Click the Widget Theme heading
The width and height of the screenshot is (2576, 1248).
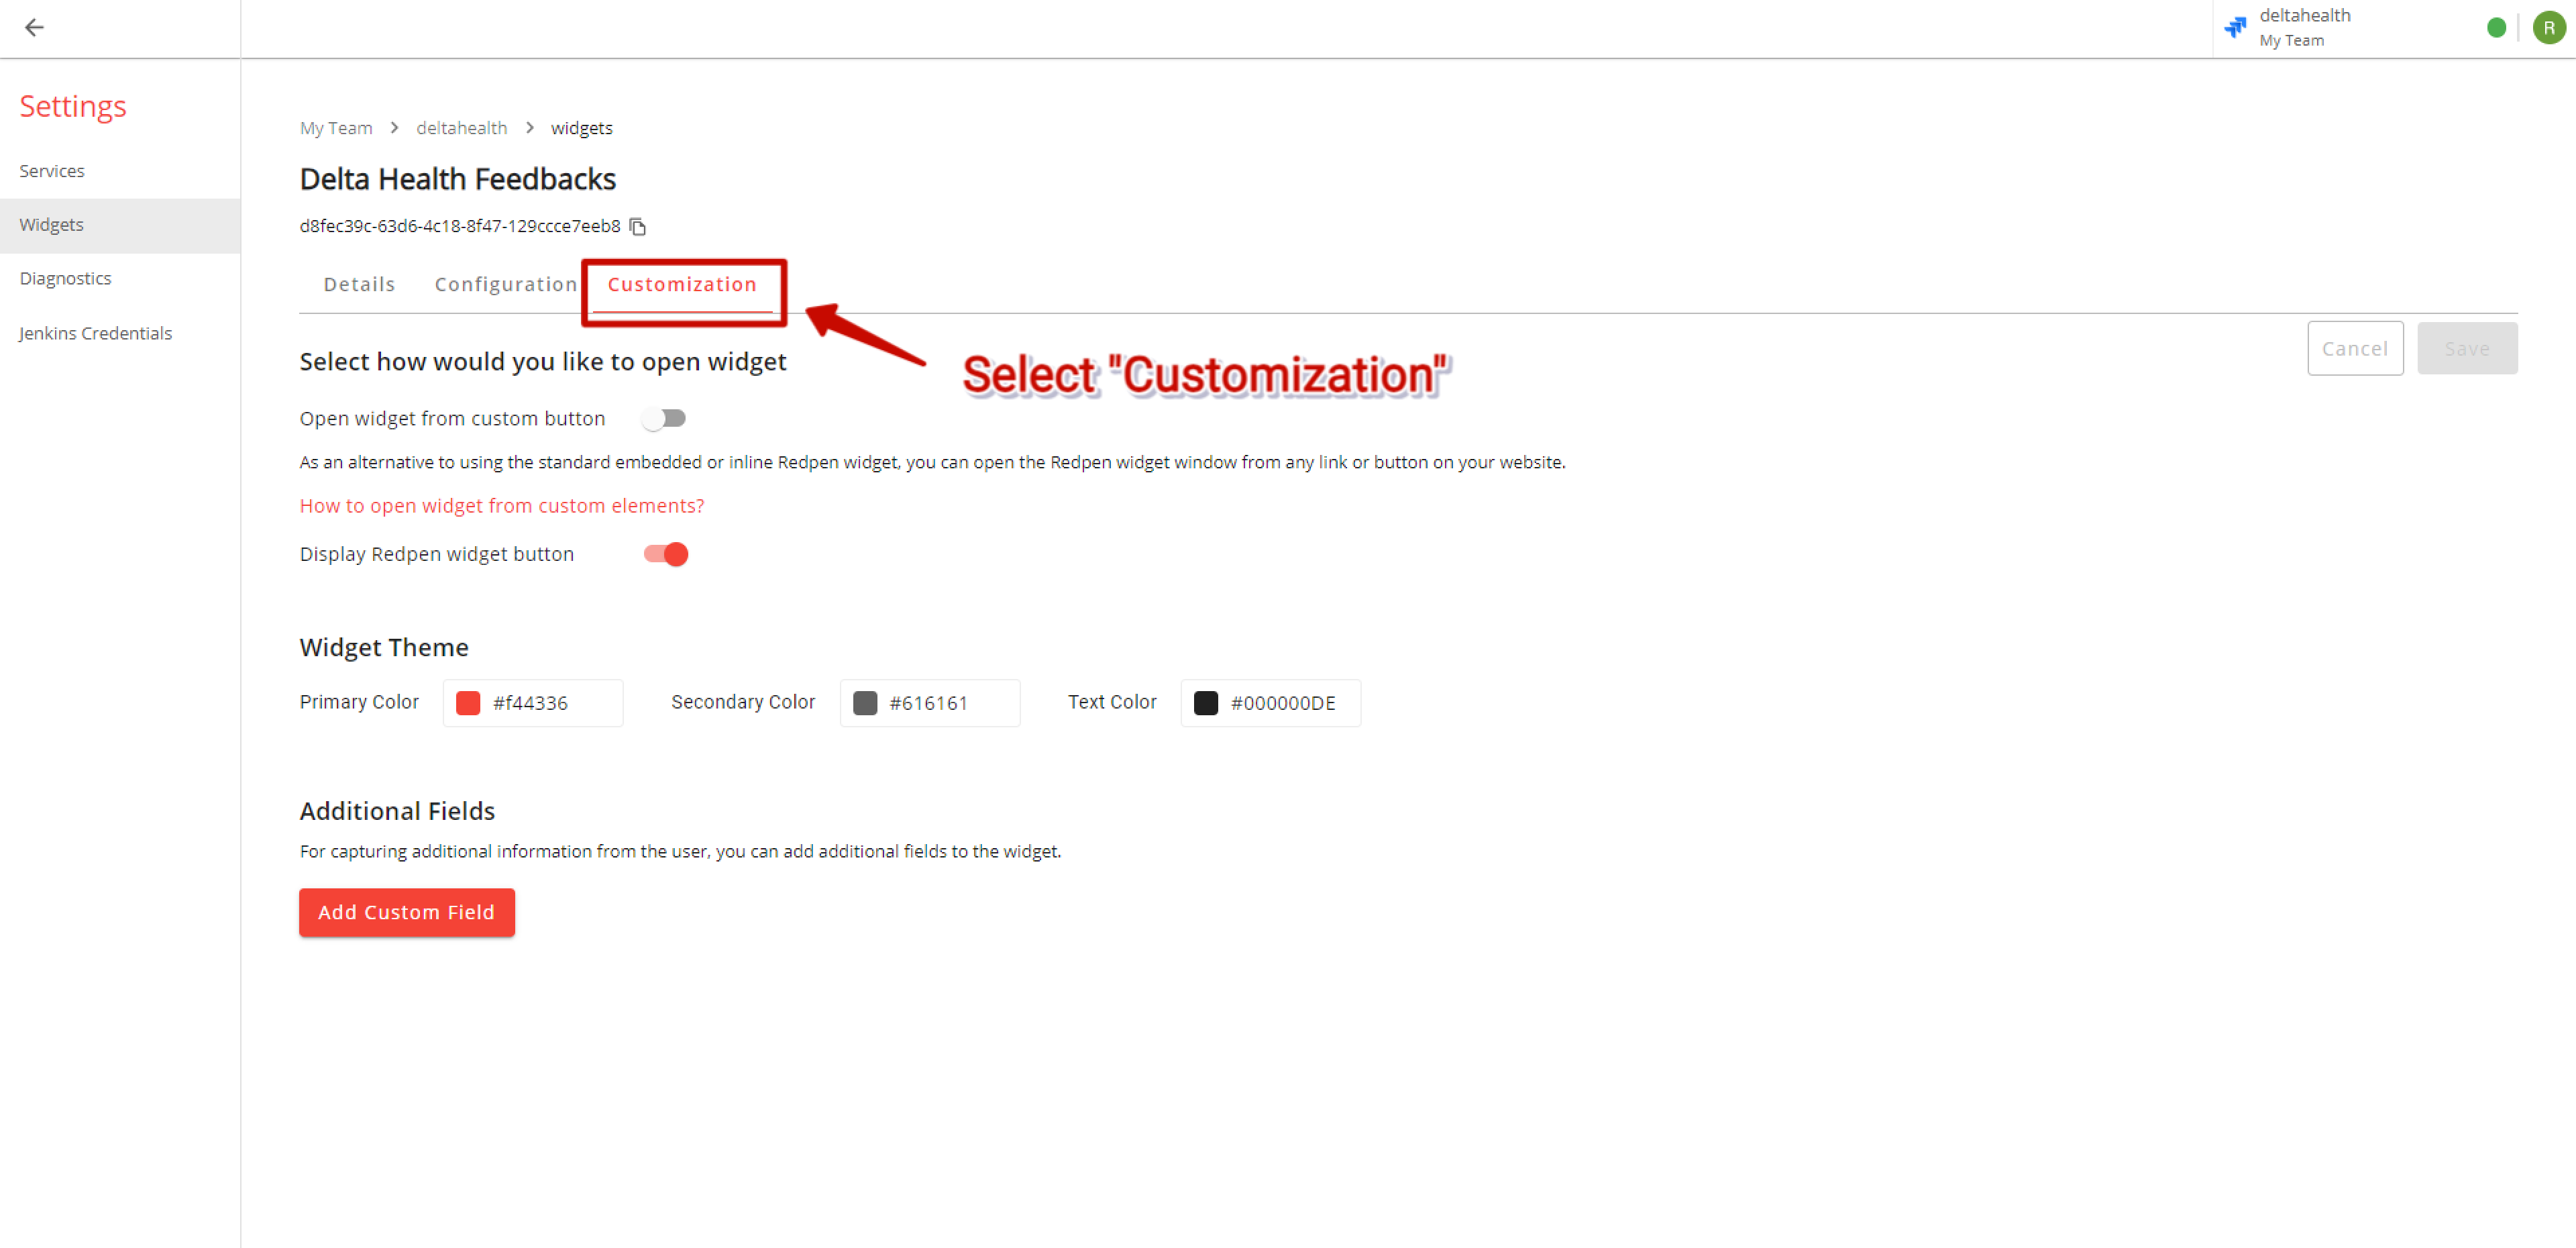click(x=384, y=647)
